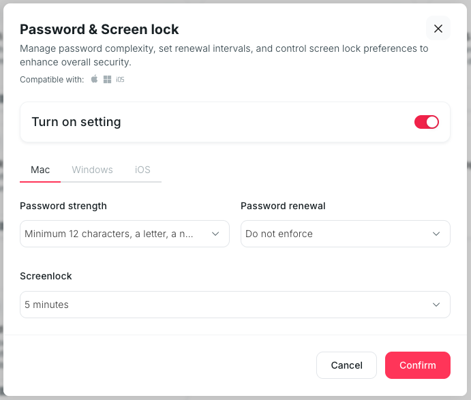The width and height of the screenshot is (471, 400).
Task: Click the Password strength field label
Action: click(63, 206)
